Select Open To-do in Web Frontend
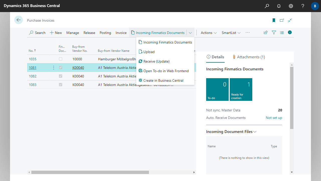The image size is (321, 181). pyautogui.click(x=165, y=71)
